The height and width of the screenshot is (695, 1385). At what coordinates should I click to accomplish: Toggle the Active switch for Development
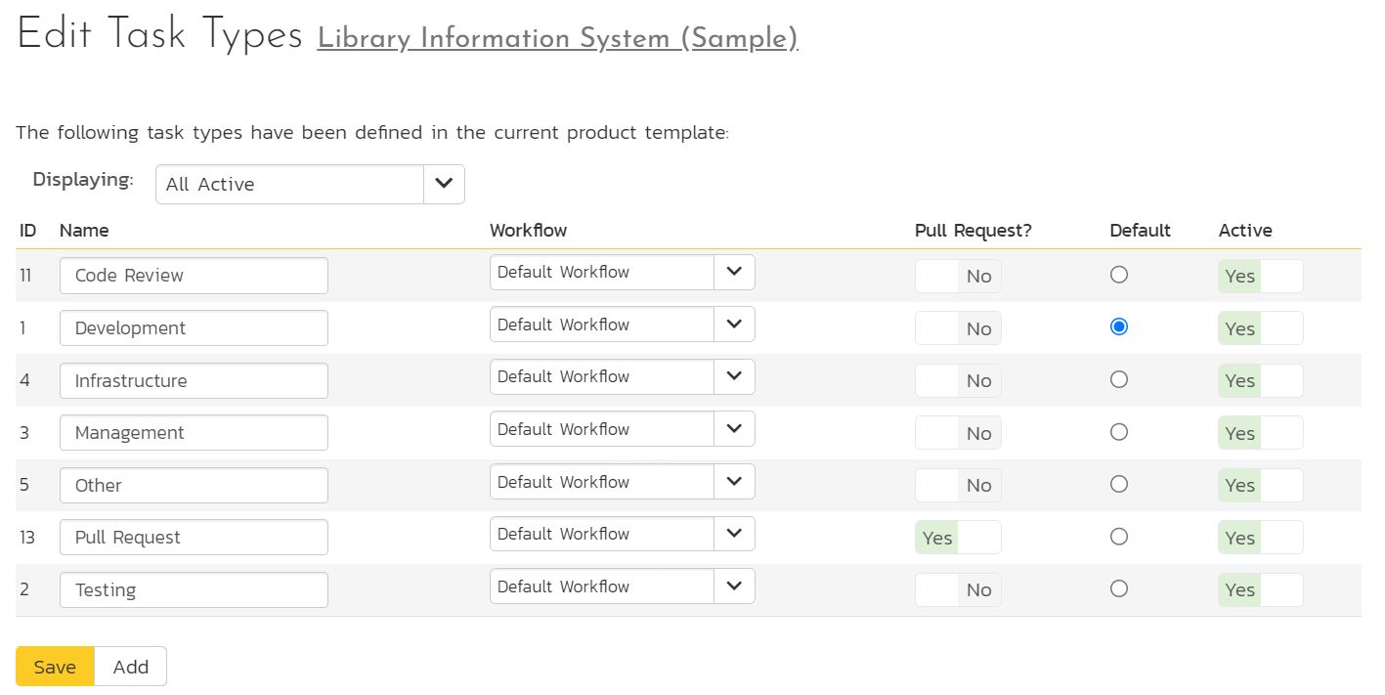(x=1261, y=328)
